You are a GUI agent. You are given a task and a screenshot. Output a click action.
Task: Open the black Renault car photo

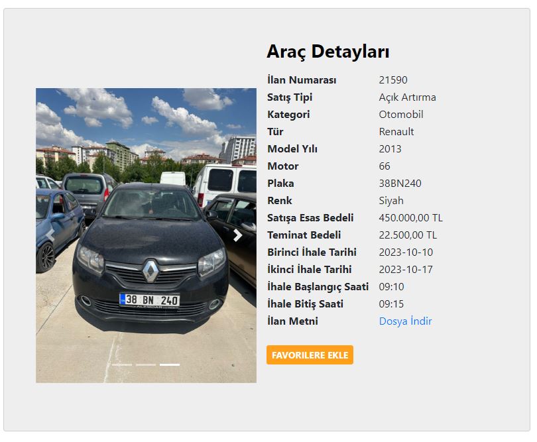[x=147, y=235]
